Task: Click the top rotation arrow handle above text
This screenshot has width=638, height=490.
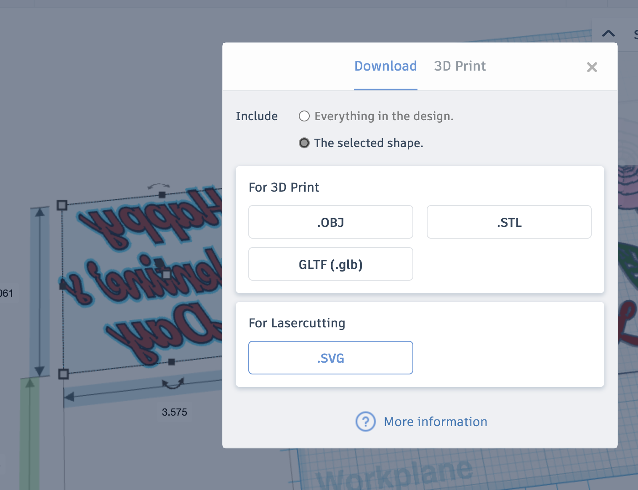Action: click(x=159, y=186)
